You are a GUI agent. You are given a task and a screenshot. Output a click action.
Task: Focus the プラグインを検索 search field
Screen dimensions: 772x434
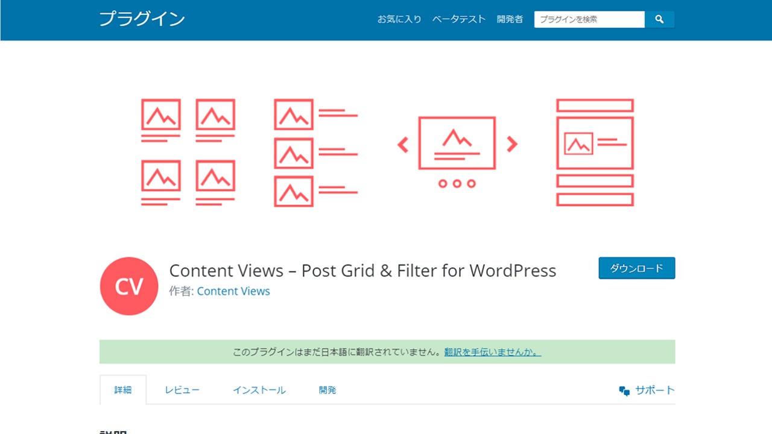589,19
